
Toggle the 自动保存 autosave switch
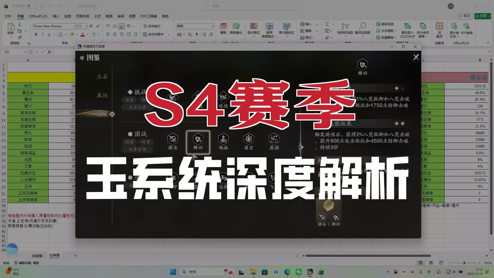click(x=31, y=6)
